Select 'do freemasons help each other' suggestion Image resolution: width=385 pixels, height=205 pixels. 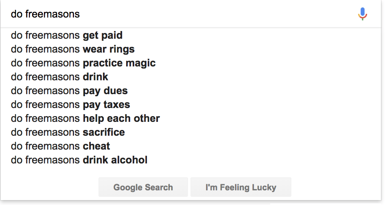[x=191, y=119]
